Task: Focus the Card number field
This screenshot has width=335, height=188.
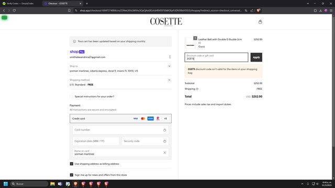Action: pos(120,130)
